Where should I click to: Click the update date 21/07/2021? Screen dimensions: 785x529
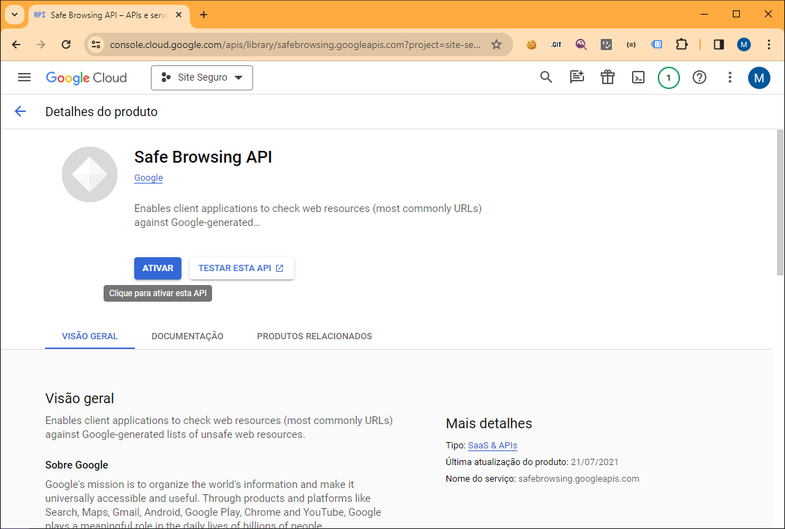pyautogui.click(x=594, y=462)
